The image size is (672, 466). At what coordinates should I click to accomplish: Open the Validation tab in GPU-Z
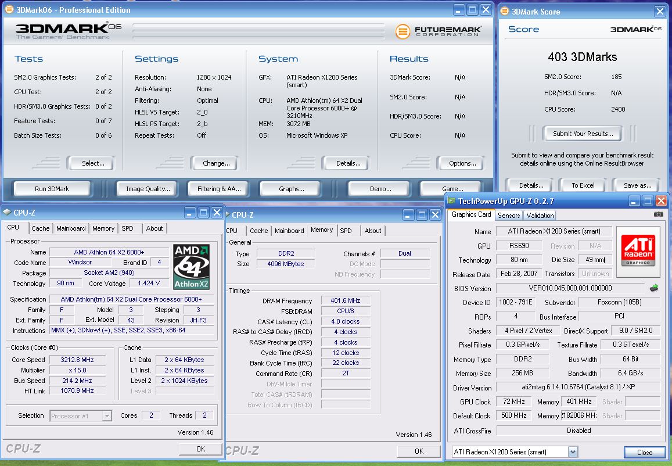[x=540, y=215]
